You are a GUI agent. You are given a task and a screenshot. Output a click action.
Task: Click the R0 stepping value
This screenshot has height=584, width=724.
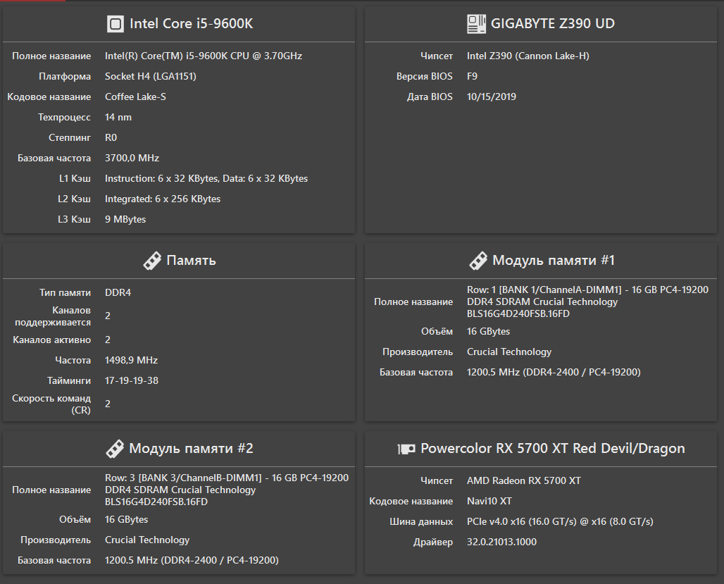(x=111, y=137)
